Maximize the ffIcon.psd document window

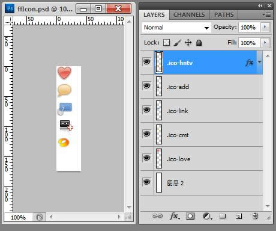[98, 8]
